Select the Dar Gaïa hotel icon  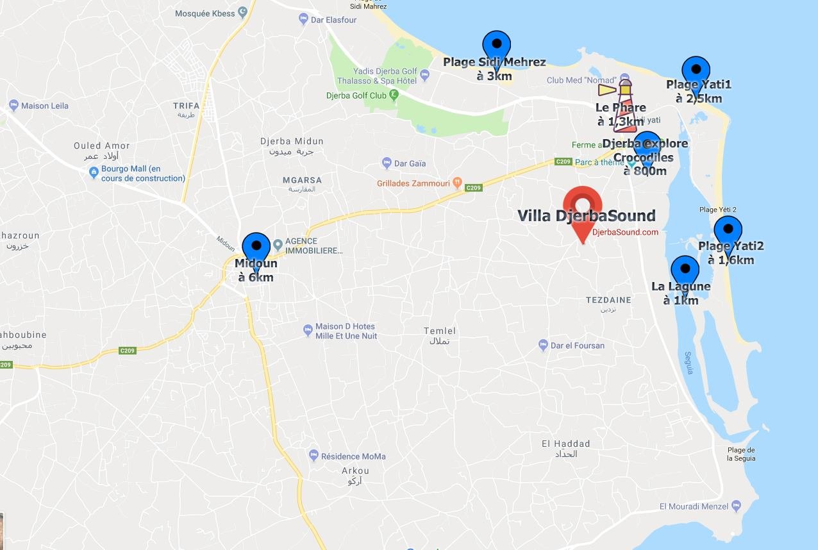387,163
